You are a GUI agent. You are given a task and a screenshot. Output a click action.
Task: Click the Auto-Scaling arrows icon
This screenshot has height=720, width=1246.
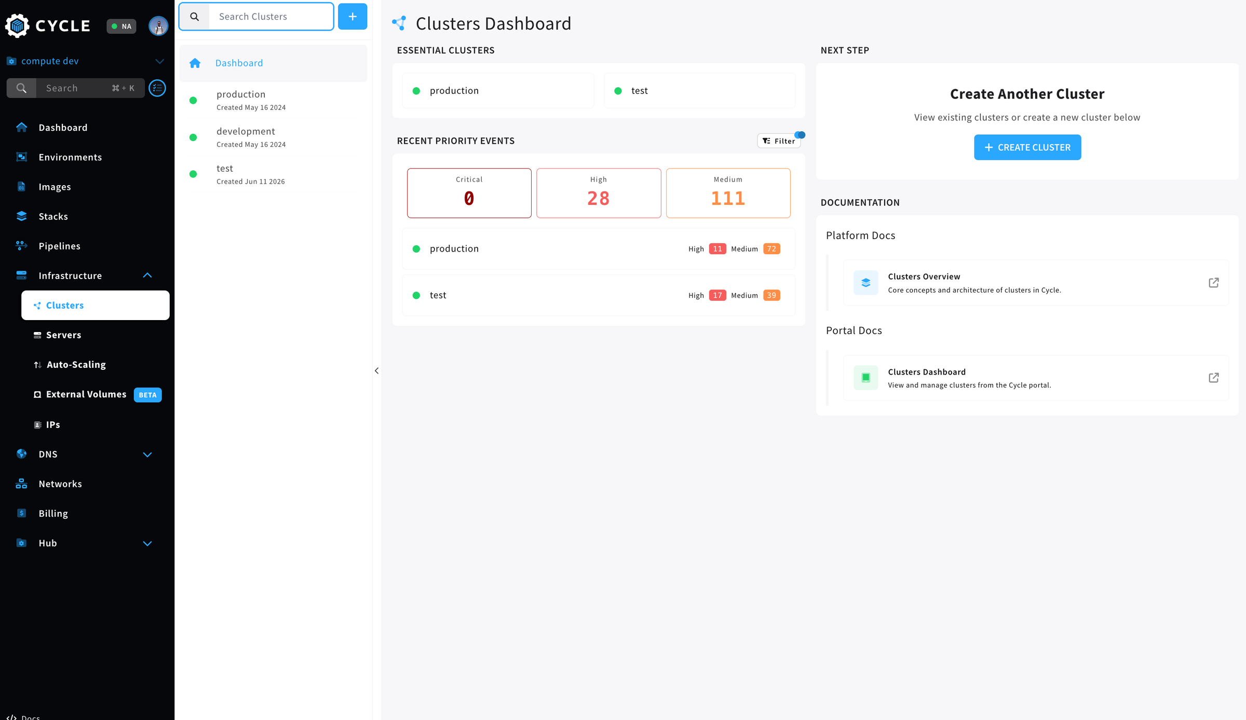(37, 365)
